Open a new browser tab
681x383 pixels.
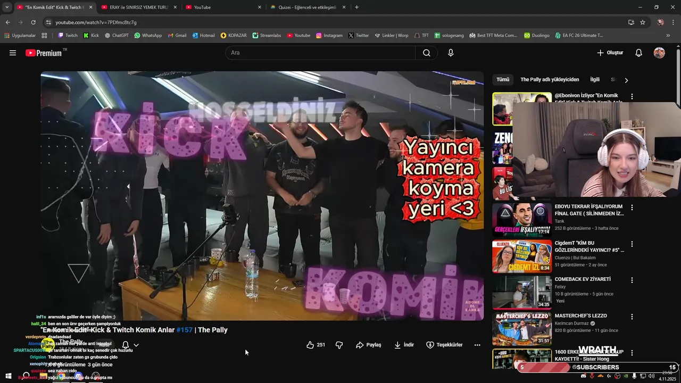point(356,7)
